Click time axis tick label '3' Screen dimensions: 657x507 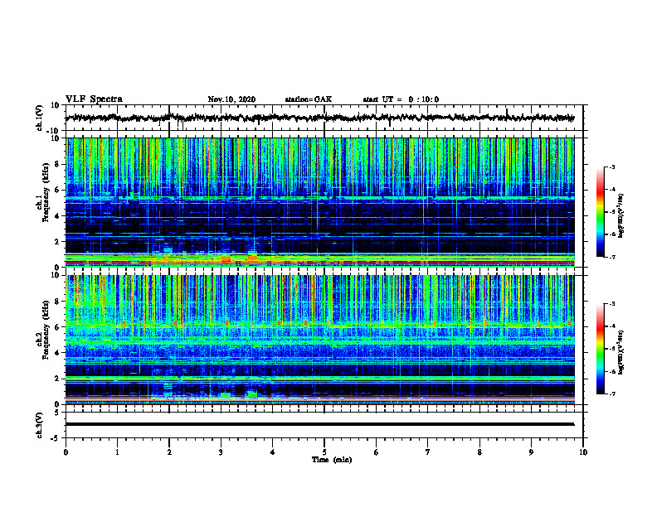[221, 452]
